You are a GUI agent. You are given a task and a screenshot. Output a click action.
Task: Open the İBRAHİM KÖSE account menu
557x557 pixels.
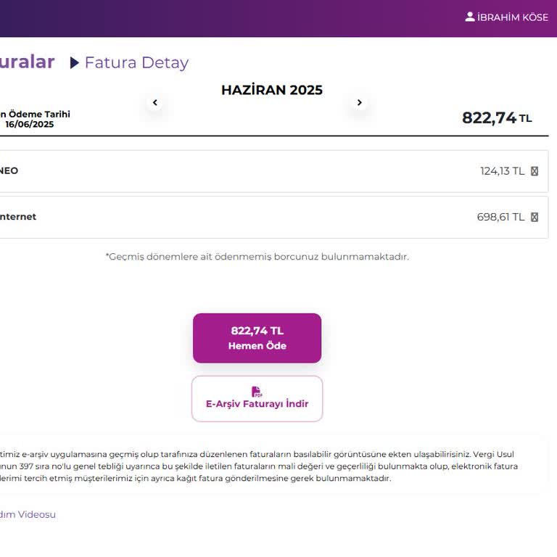pyautogui.click(x=512, y=17)
